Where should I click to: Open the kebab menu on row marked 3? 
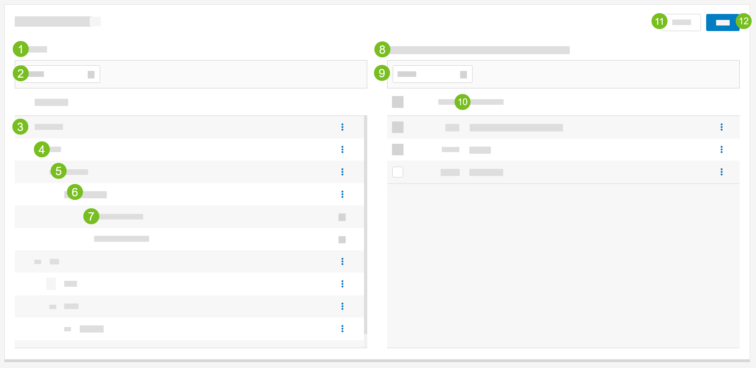(342, 127)
